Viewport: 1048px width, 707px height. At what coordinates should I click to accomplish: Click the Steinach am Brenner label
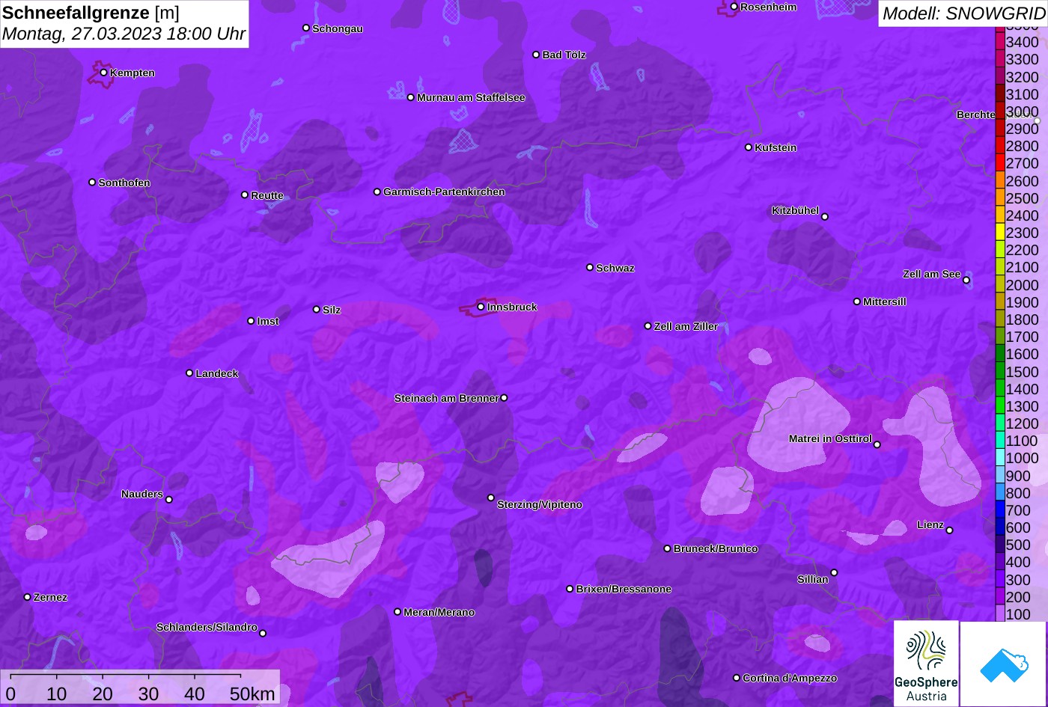point(446,398)
